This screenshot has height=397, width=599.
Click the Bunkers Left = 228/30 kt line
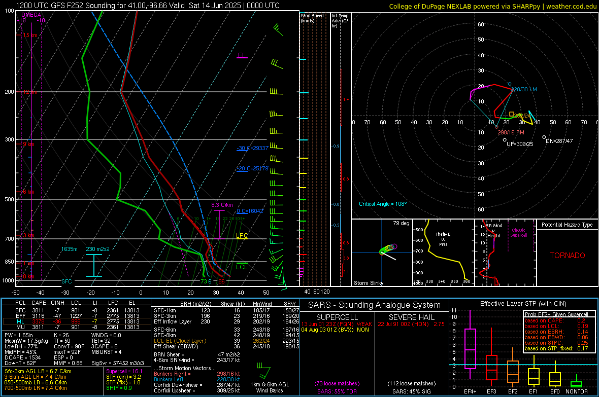click(197, 379)
